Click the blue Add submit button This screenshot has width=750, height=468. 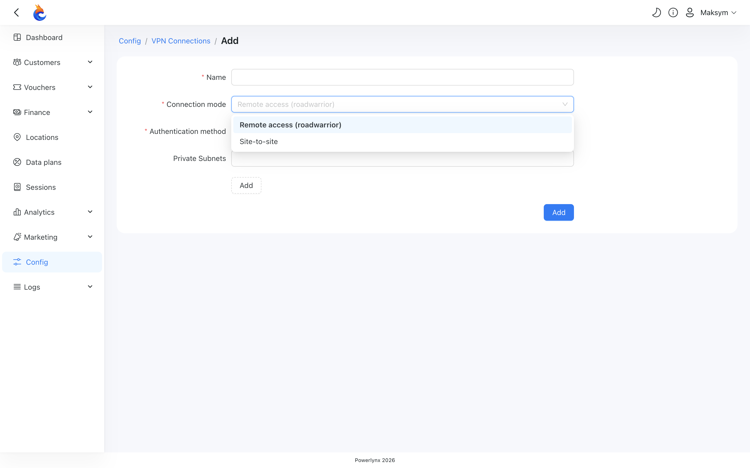[x=559, y=212]
